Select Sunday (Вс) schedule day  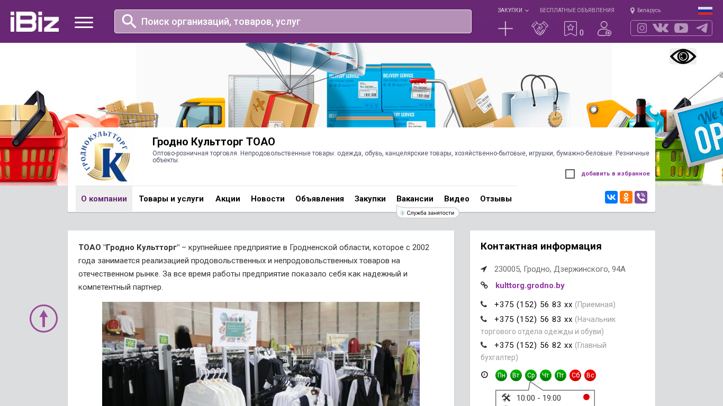click(x=590, y=375)
